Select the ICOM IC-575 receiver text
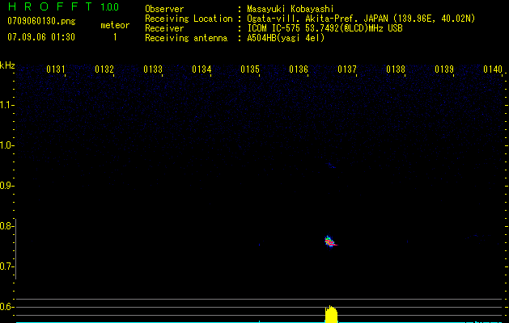The image size is (509, 323). click(x=324, y=28)
